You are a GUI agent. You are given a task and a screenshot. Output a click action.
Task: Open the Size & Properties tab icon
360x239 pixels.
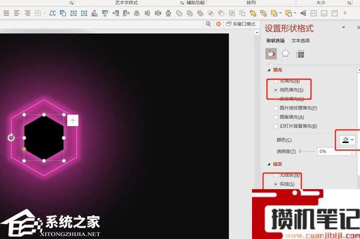(300, 54)
